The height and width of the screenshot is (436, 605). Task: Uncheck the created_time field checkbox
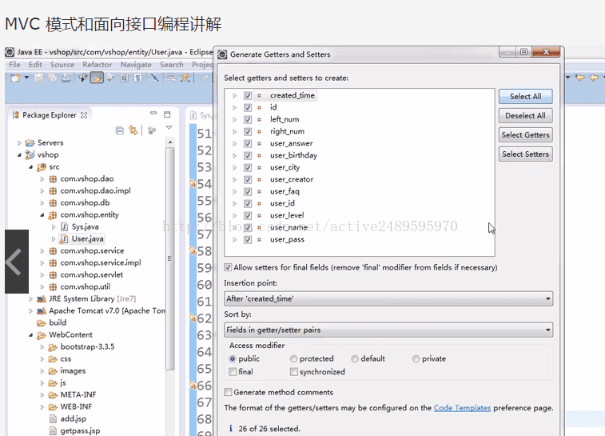point(248,95)
